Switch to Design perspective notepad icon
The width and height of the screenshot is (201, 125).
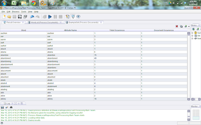68,17
